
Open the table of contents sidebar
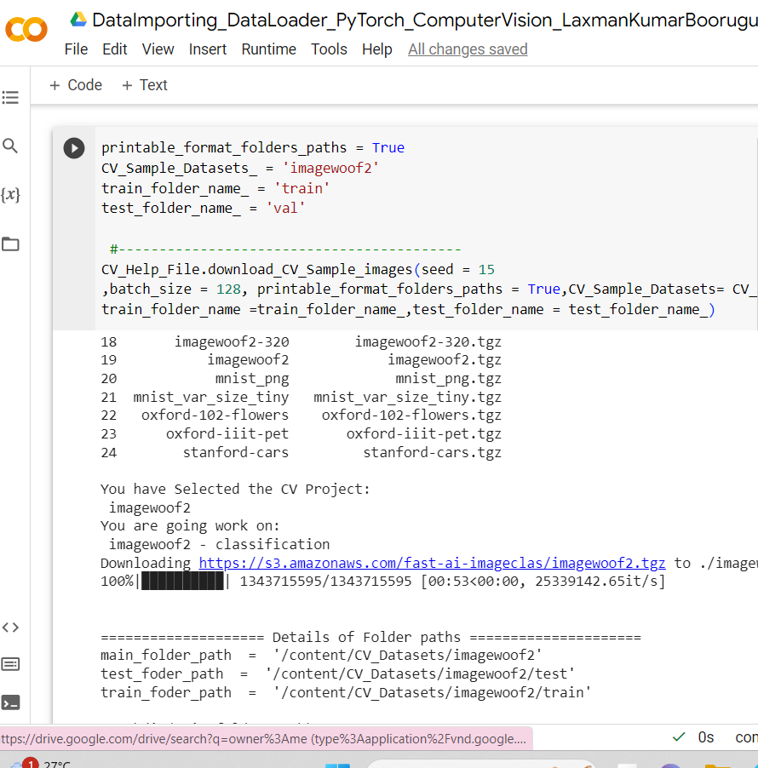(10, 97)
